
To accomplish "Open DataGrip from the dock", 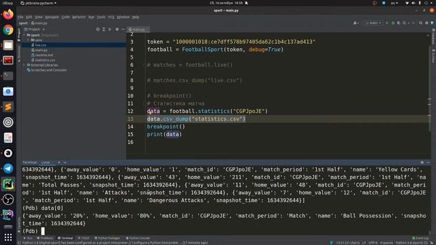I will tap(8, 215).
